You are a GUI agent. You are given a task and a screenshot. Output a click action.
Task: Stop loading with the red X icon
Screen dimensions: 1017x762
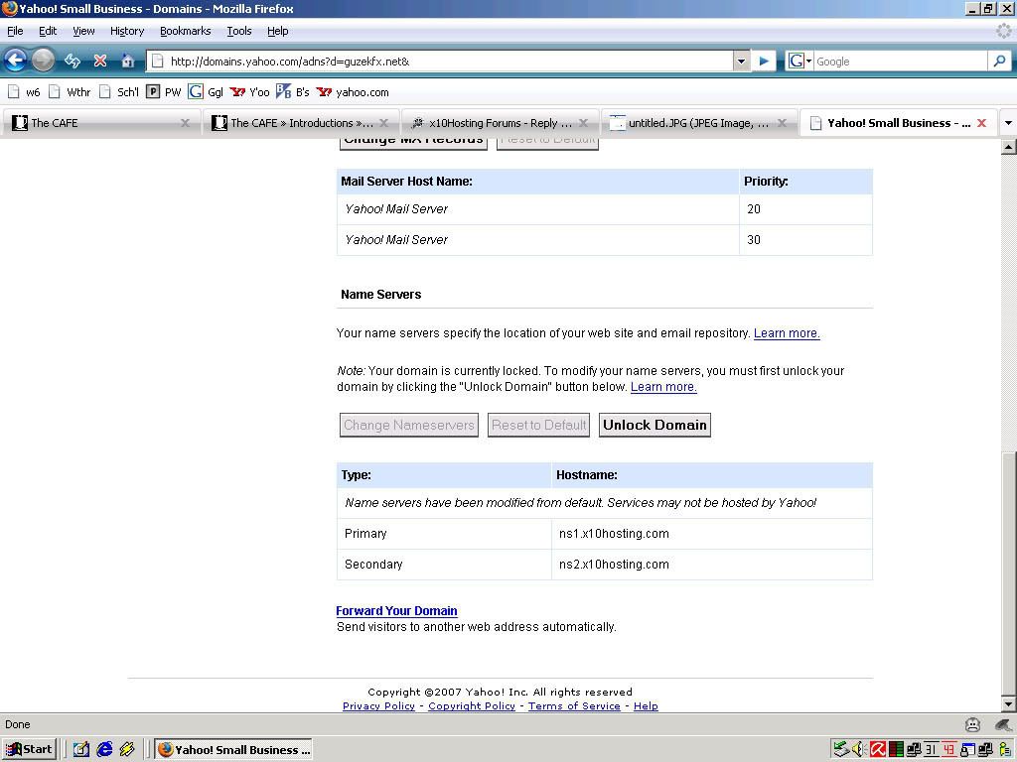100,61
